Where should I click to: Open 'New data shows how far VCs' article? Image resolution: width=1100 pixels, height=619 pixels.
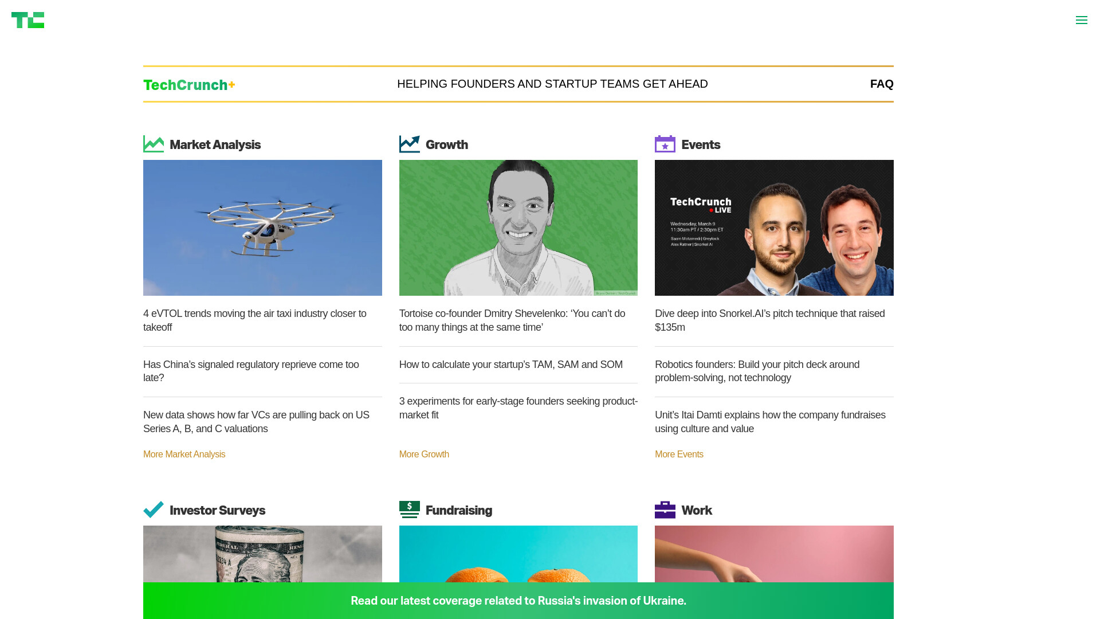(x=256, y=422)
